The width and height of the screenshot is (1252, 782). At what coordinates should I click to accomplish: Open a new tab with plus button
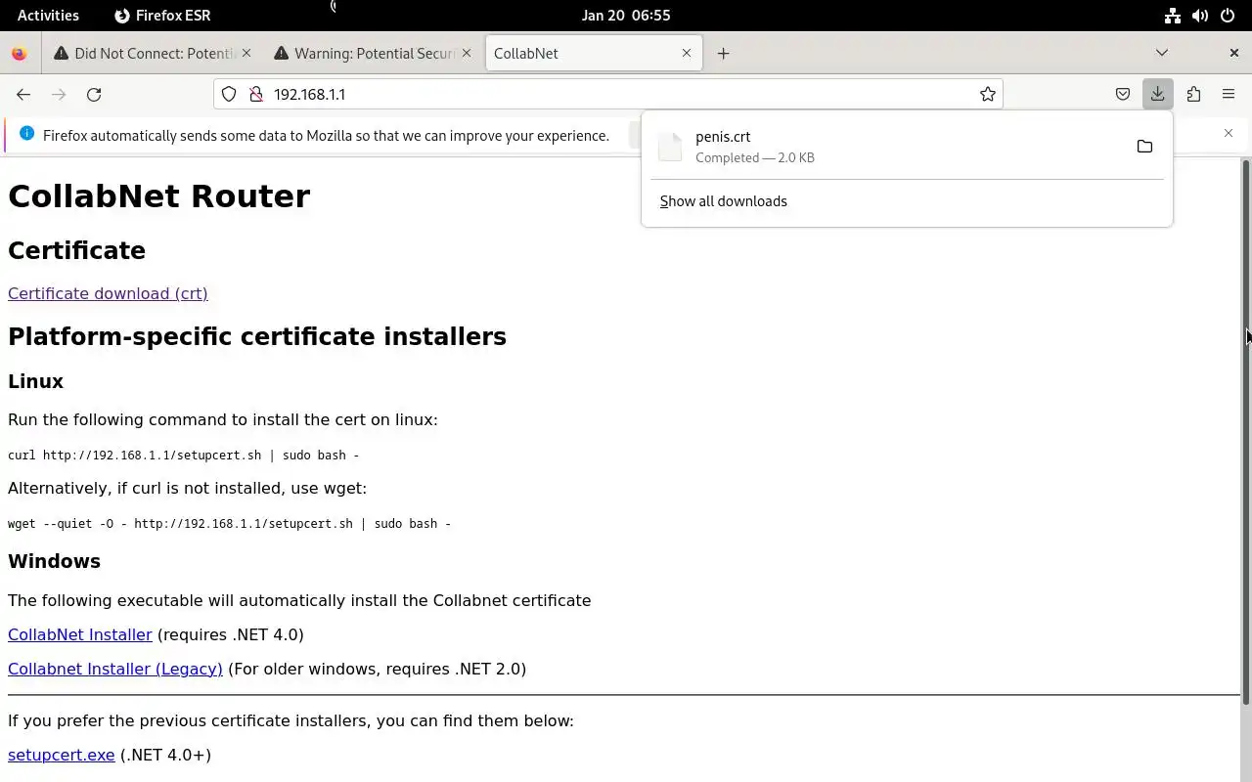point(723,53)
